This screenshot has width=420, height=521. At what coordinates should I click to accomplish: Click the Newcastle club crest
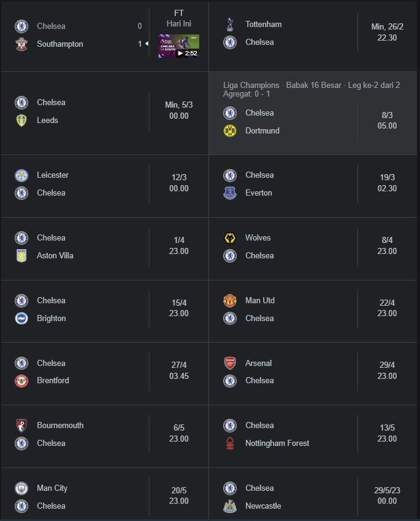click(229, 506)
